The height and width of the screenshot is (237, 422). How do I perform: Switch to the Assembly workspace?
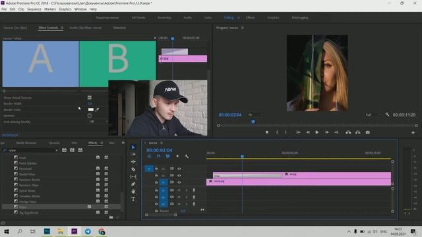pyautogui.click(x=164, y=18)
